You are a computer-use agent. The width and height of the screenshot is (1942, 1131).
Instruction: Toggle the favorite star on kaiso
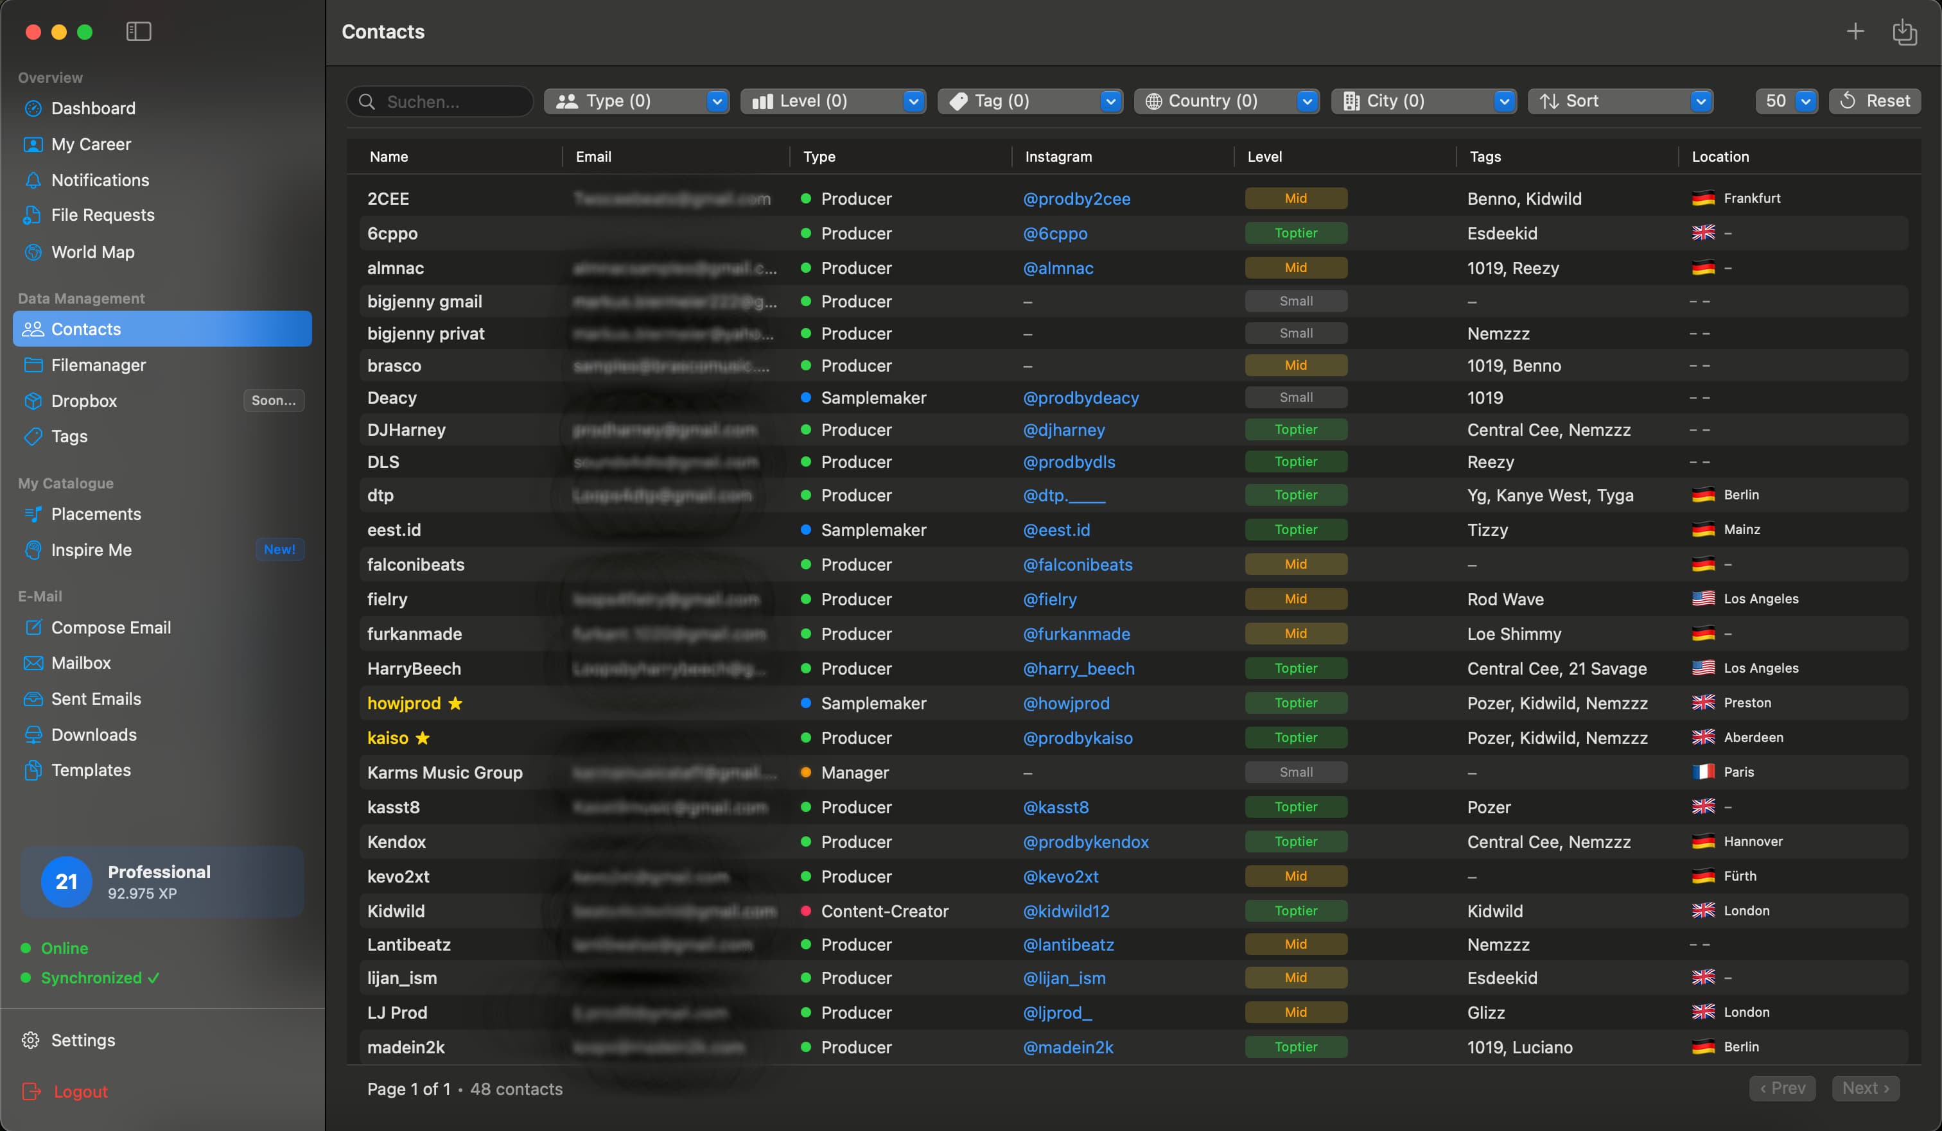423,738
